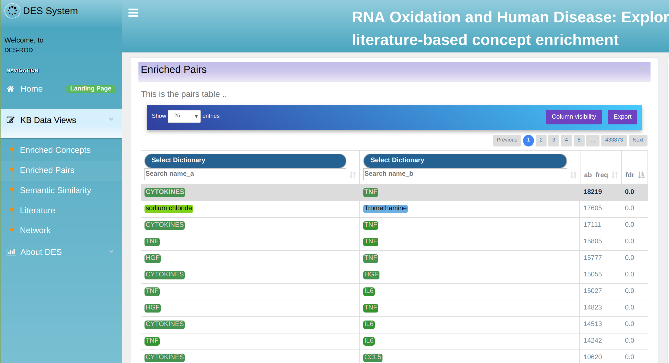Toggle the hamburger sidebar menu icon

[x=133, y=13]
